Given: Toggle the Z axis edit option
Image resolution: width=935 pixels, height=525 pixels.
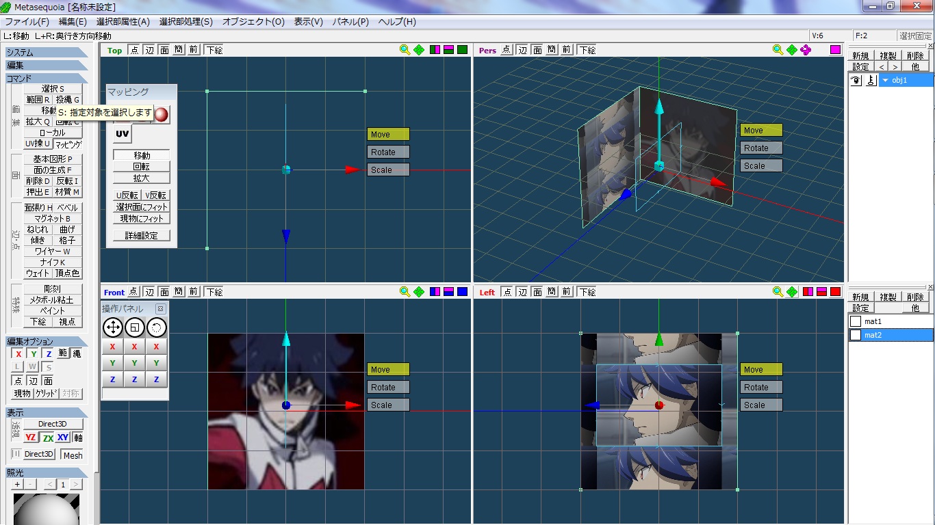Looking at the screenshot, I should (49, 353).
